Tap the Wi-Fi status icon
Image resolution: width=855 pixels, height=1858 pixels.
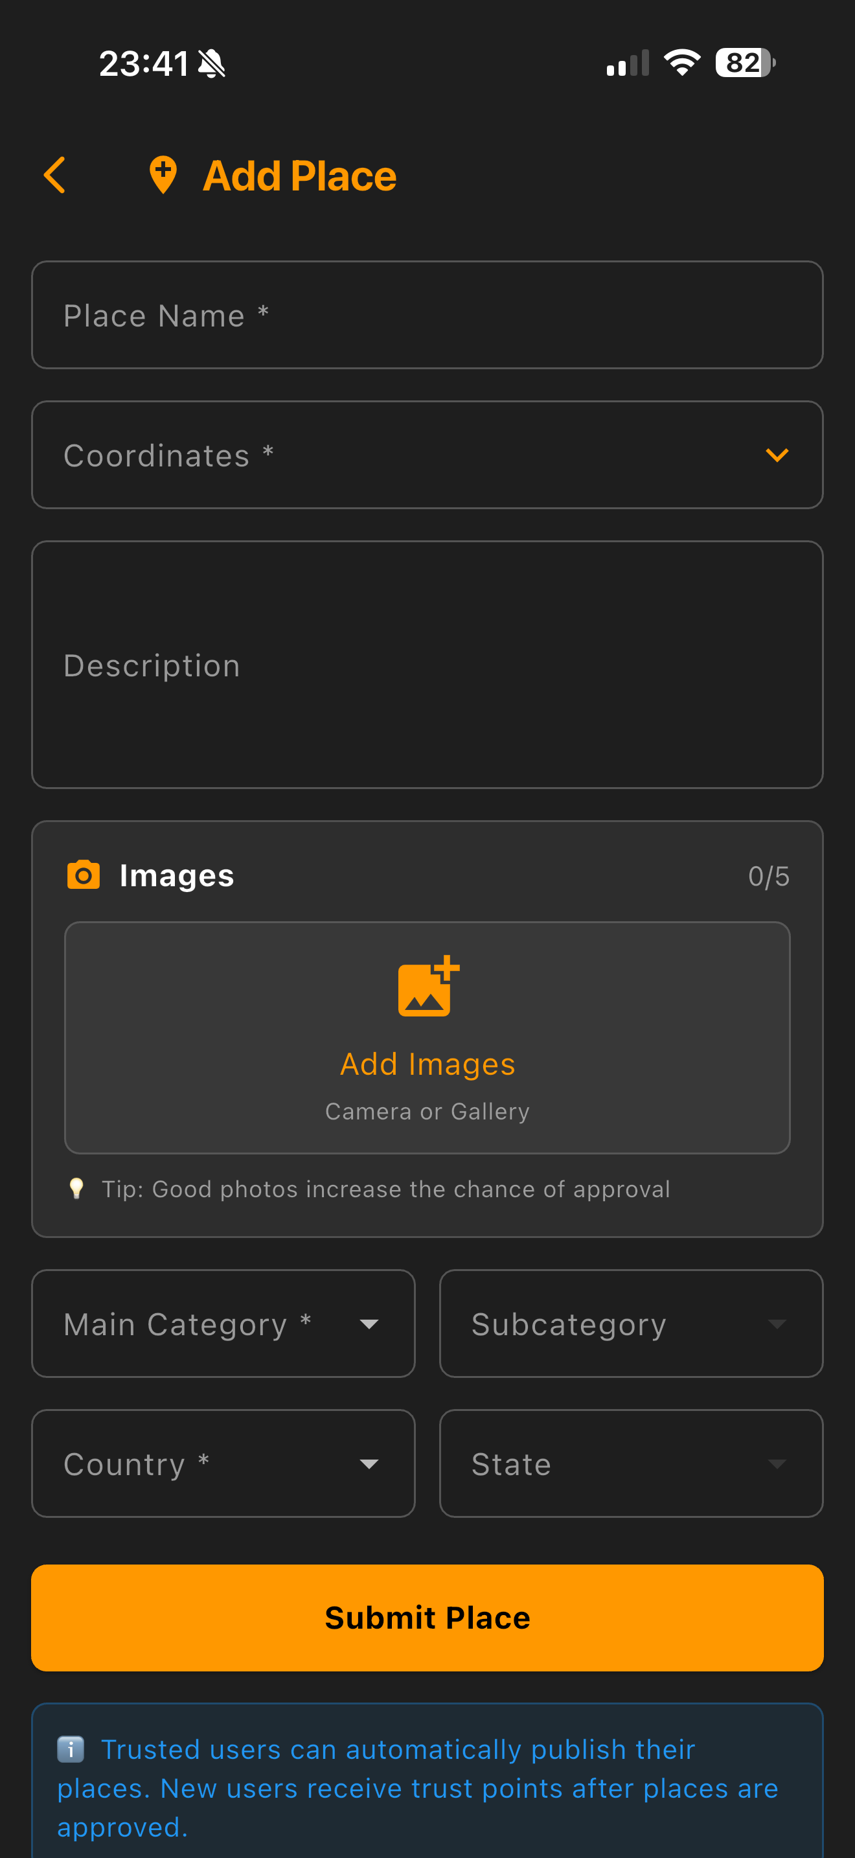point(682,63)
